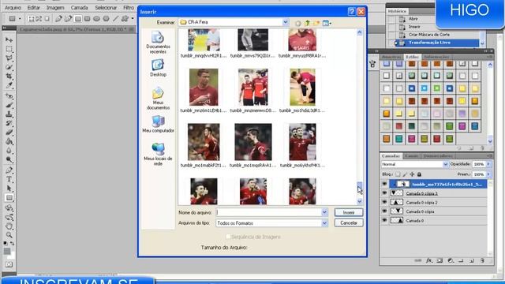Add a layer style with the fx icon

click(x=429, y=260)
